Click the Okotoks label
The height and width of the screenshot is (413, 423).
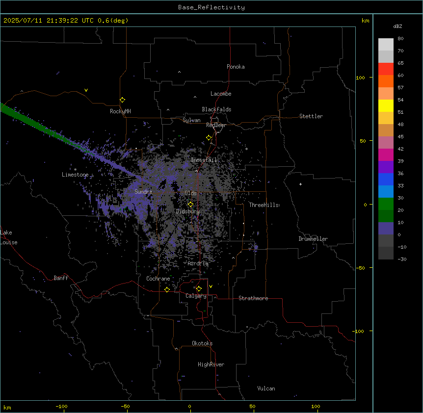click(x=202, y=343)
